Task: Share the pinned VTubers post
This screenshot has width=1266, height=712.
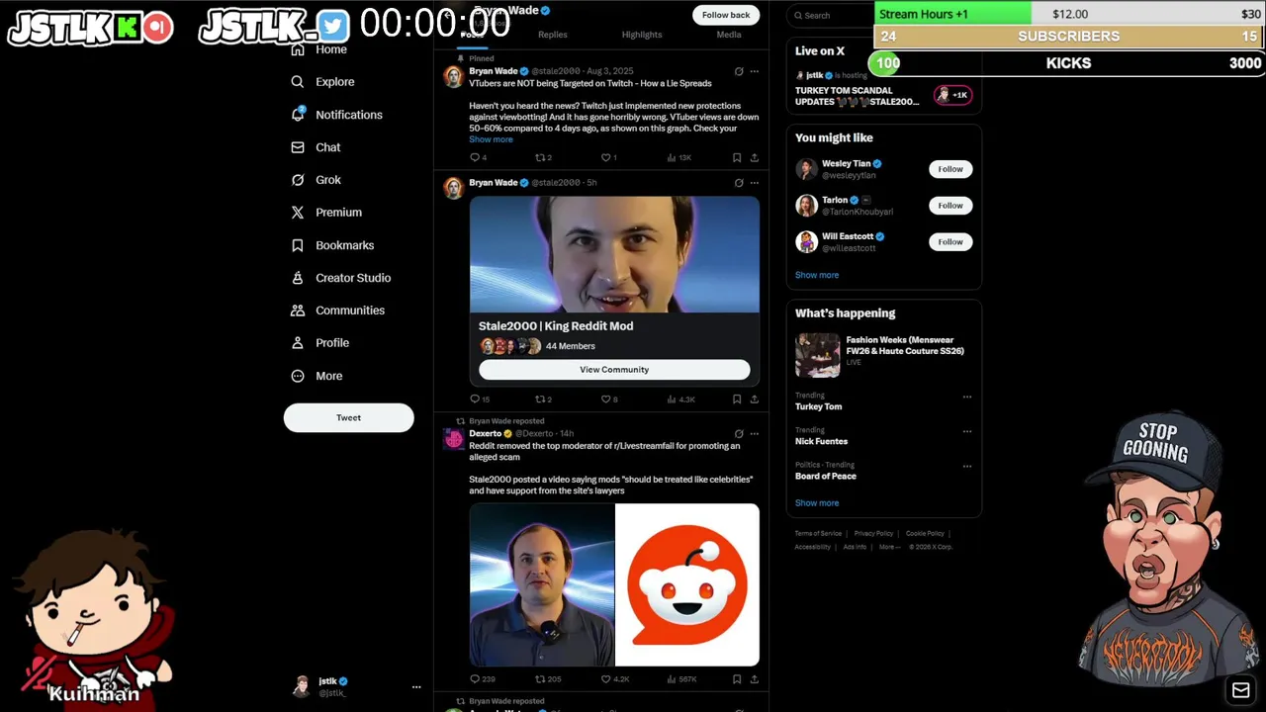Action: [x=754, y=157]
